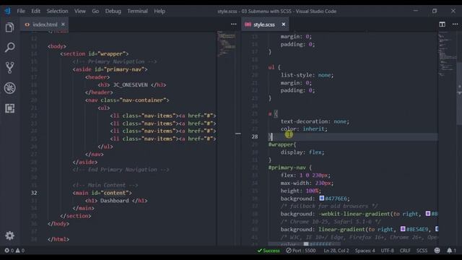Open the Manage gear settings menu
Screen dimensions: 462x260
click(x=9, y=235)
